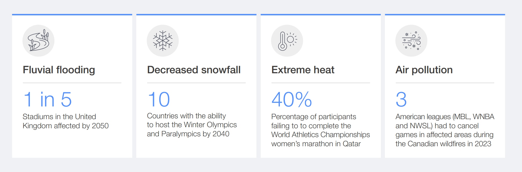
Task: Select the Fluvial flooding heading
Action: pyautogui.click(x=59, y=70)
